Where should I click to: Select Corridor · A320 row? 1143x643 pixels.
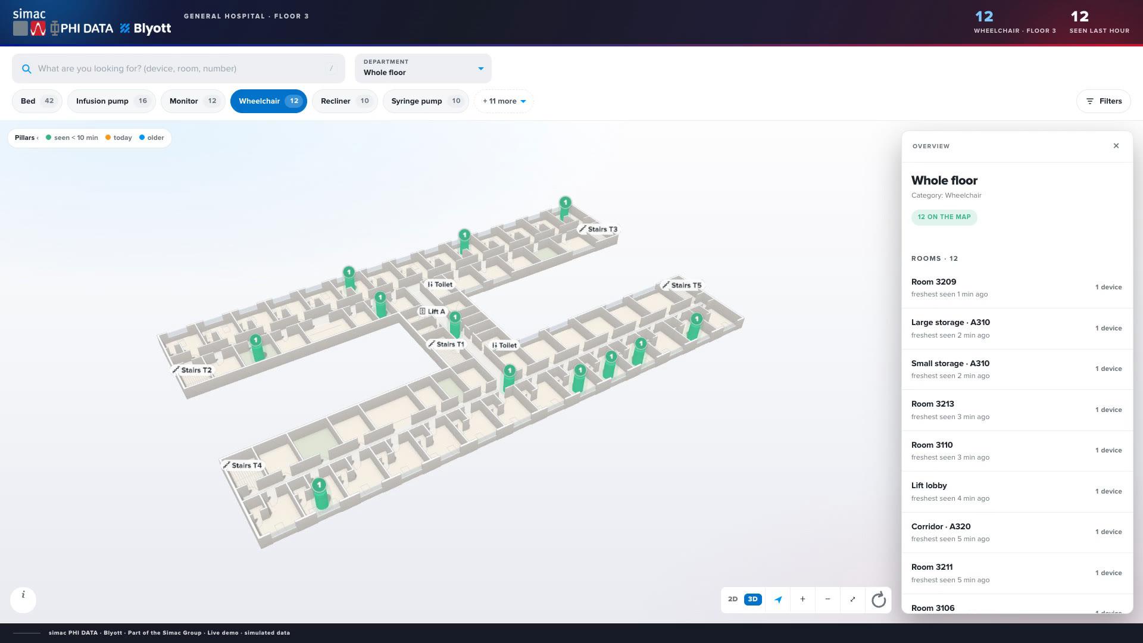click(1017, 532)
